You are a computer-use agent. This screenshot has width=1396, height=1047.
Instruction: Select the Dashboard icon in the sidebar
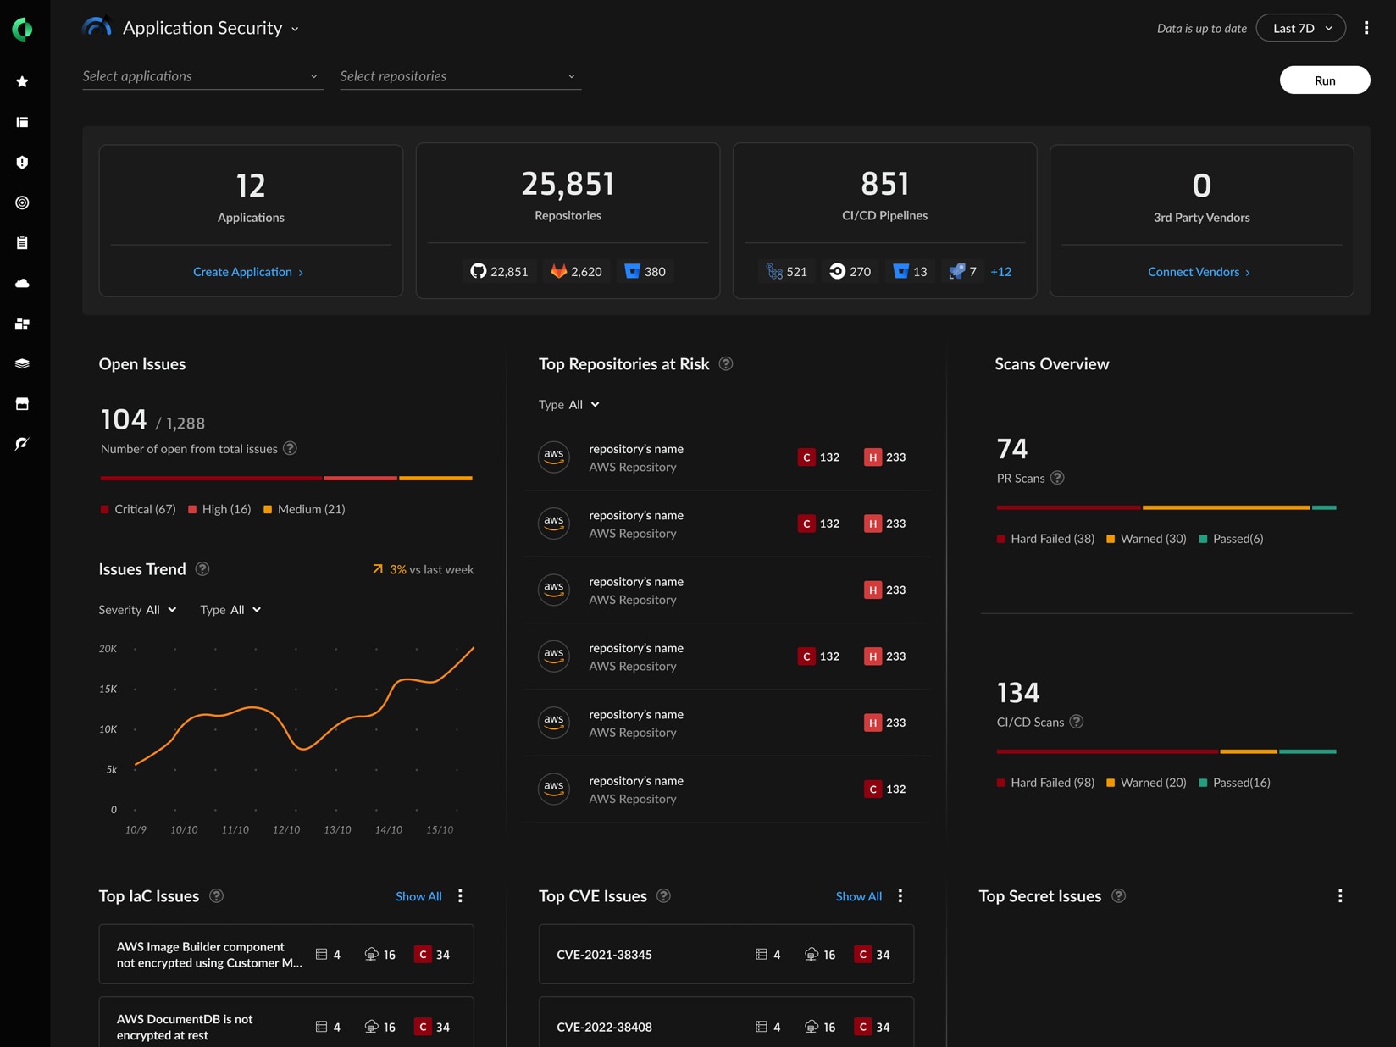click(x=22, y=122)
